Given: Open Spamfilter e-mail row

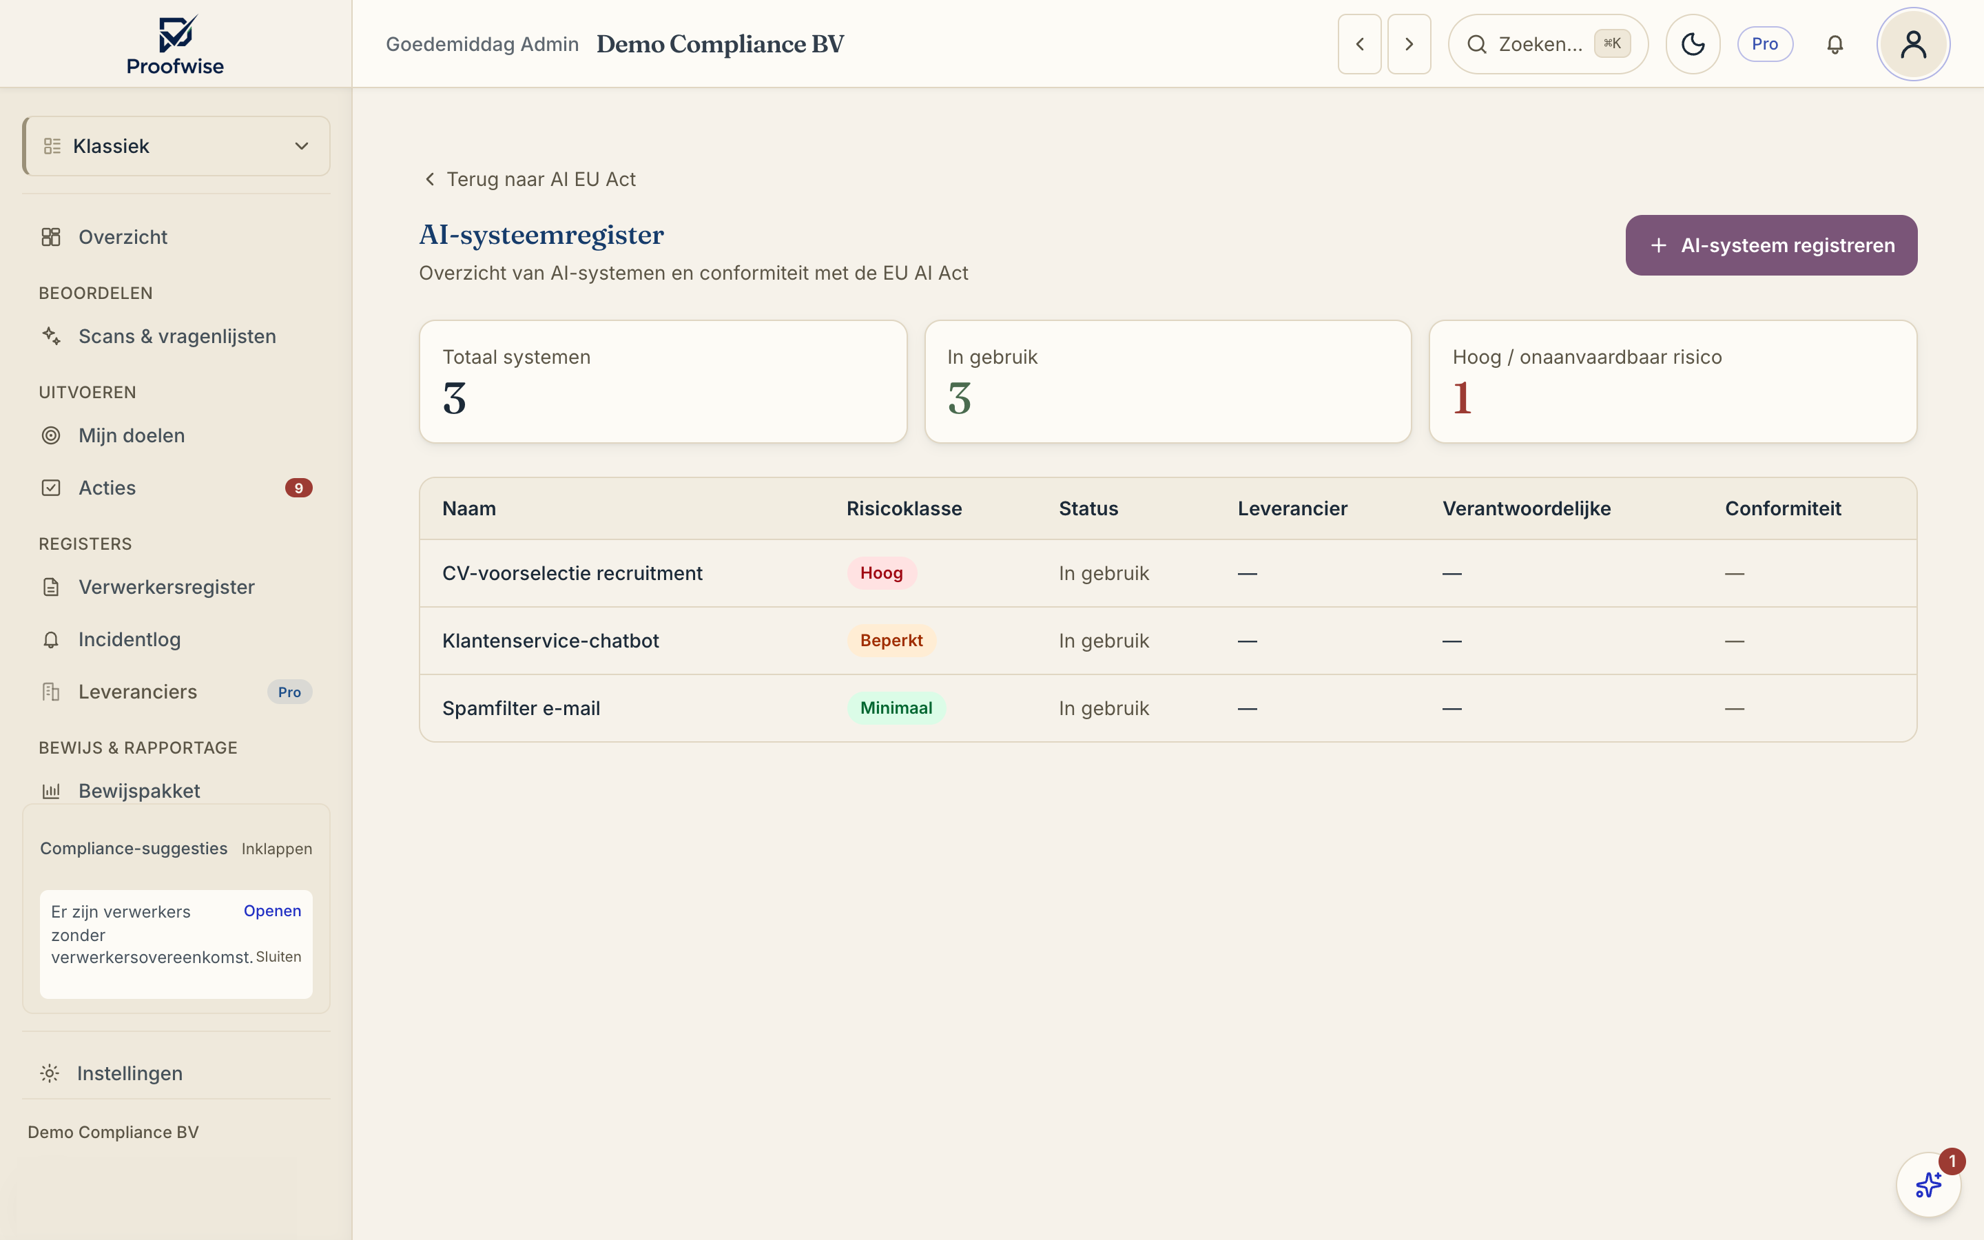Looking at the screenshot, I should click(x=1168, y=709).
